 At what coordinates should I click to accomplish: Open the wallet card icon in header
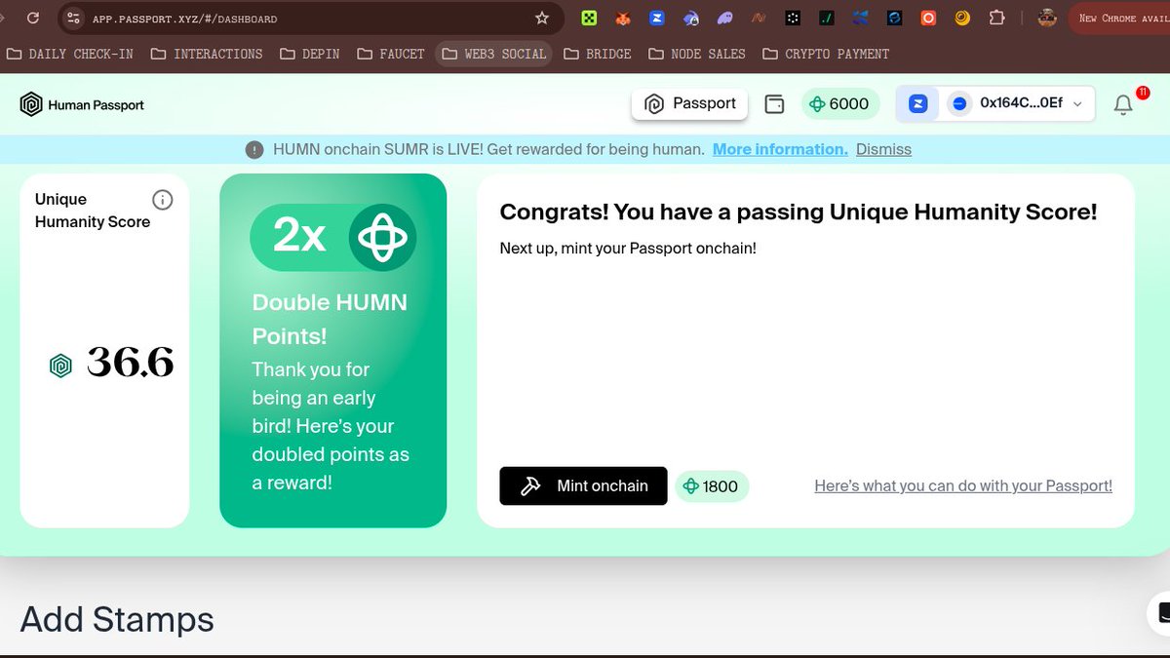(x=774, y=104)
